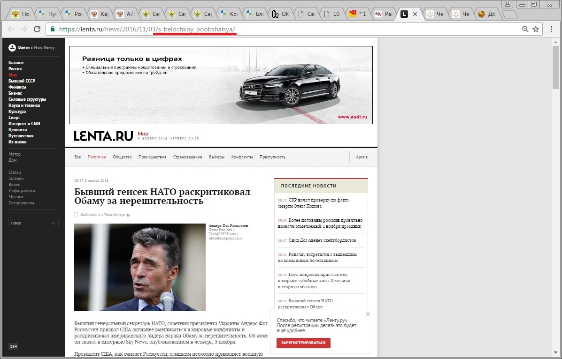Open the Chrome three-dot menu

click(x=552, y=29)
